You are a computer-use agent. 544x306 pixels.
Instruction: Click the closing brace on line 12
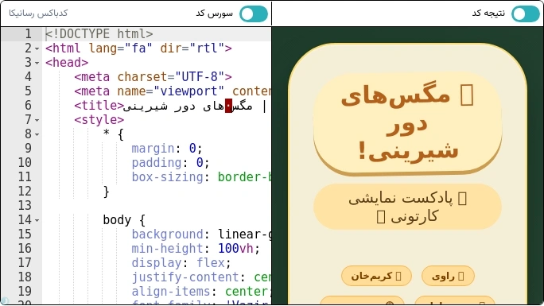click(x=106, y=192)
